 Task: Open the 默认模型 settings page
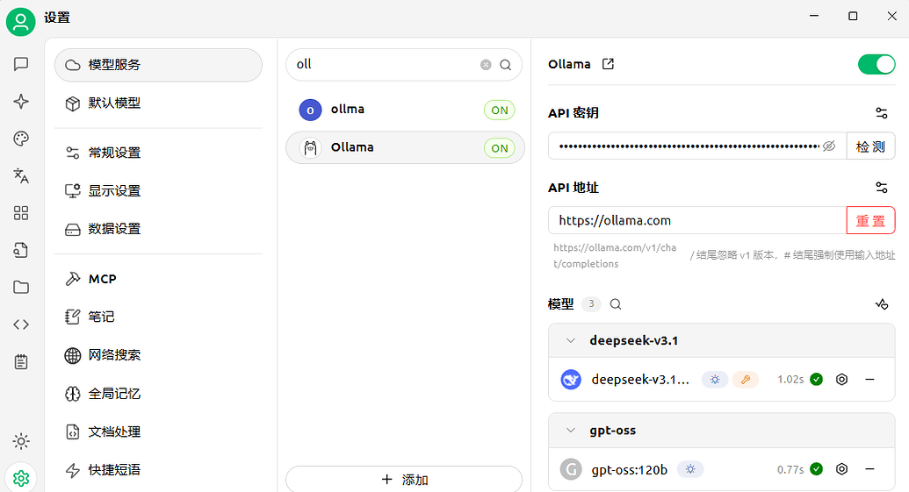(x=158, y=103)
